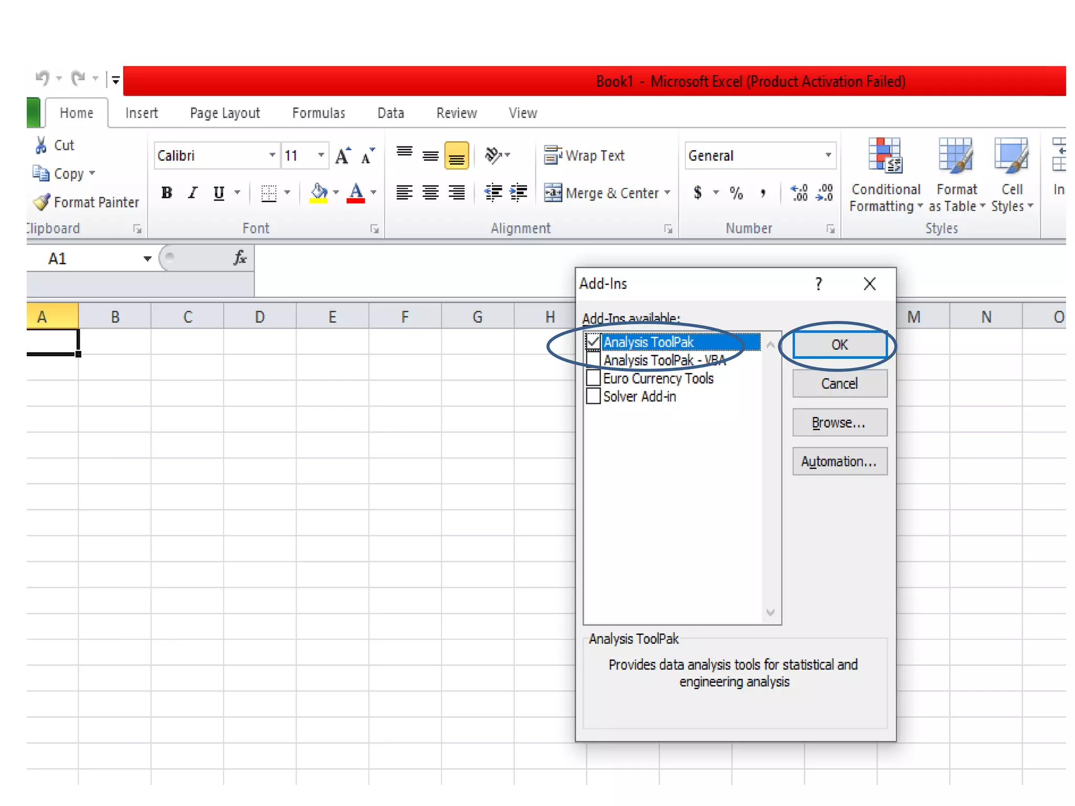Click the Italic formatting icon
1075x806 pixels.
(193, 193)
